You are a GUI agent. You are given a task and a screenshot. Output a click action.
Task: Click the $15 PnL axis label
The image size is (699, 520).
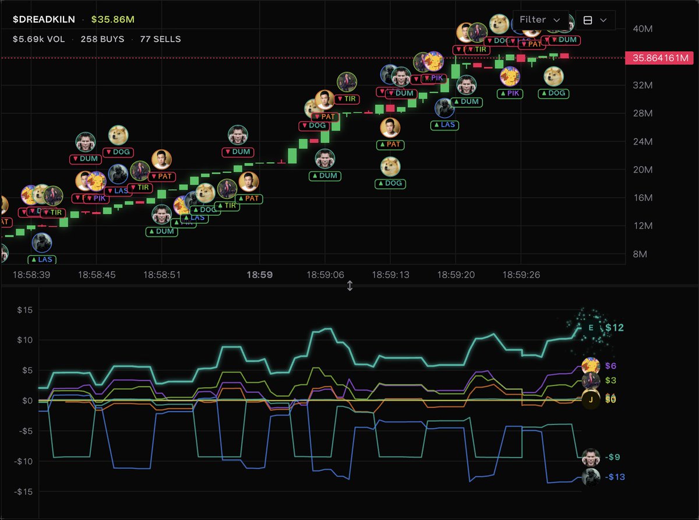click(25, 310)
